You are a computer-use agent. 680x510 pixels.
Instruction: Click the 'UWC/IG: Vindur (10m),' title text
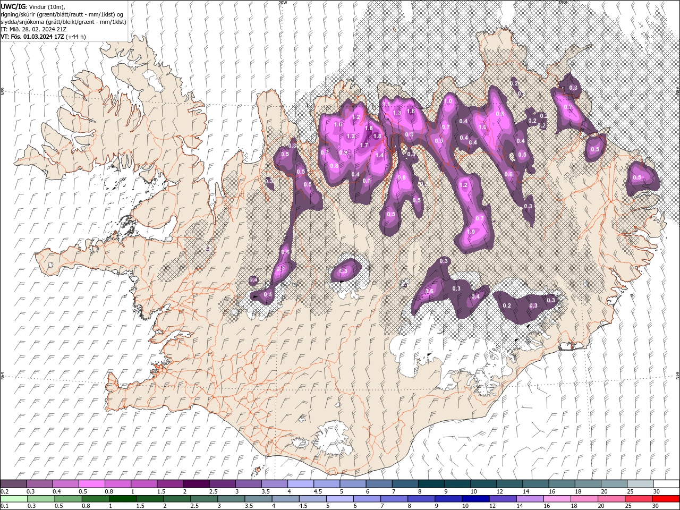click(32, 6)
